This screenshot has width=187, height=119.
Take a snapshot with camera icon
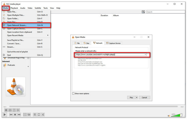(x=10, y=110)
